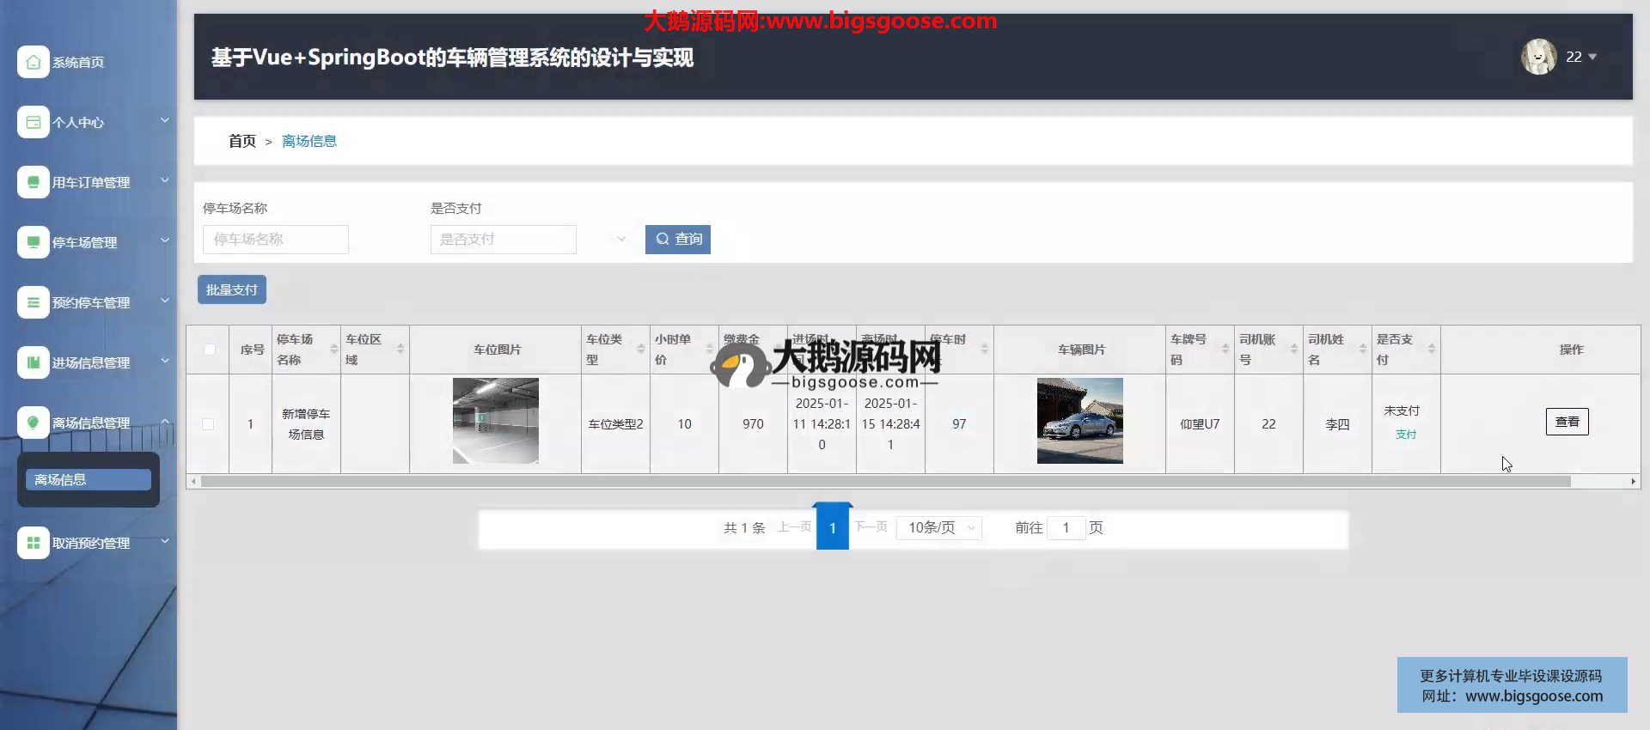Click the 停车场管理 sidebar icon
This screenshot has height=730, width=1650.
tap(33, 242)
